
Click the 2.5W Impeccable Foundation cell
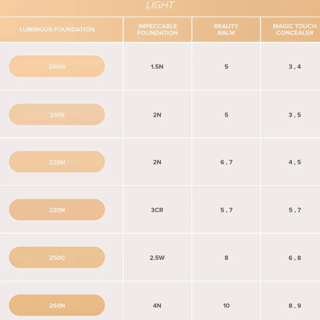(157, 258)
